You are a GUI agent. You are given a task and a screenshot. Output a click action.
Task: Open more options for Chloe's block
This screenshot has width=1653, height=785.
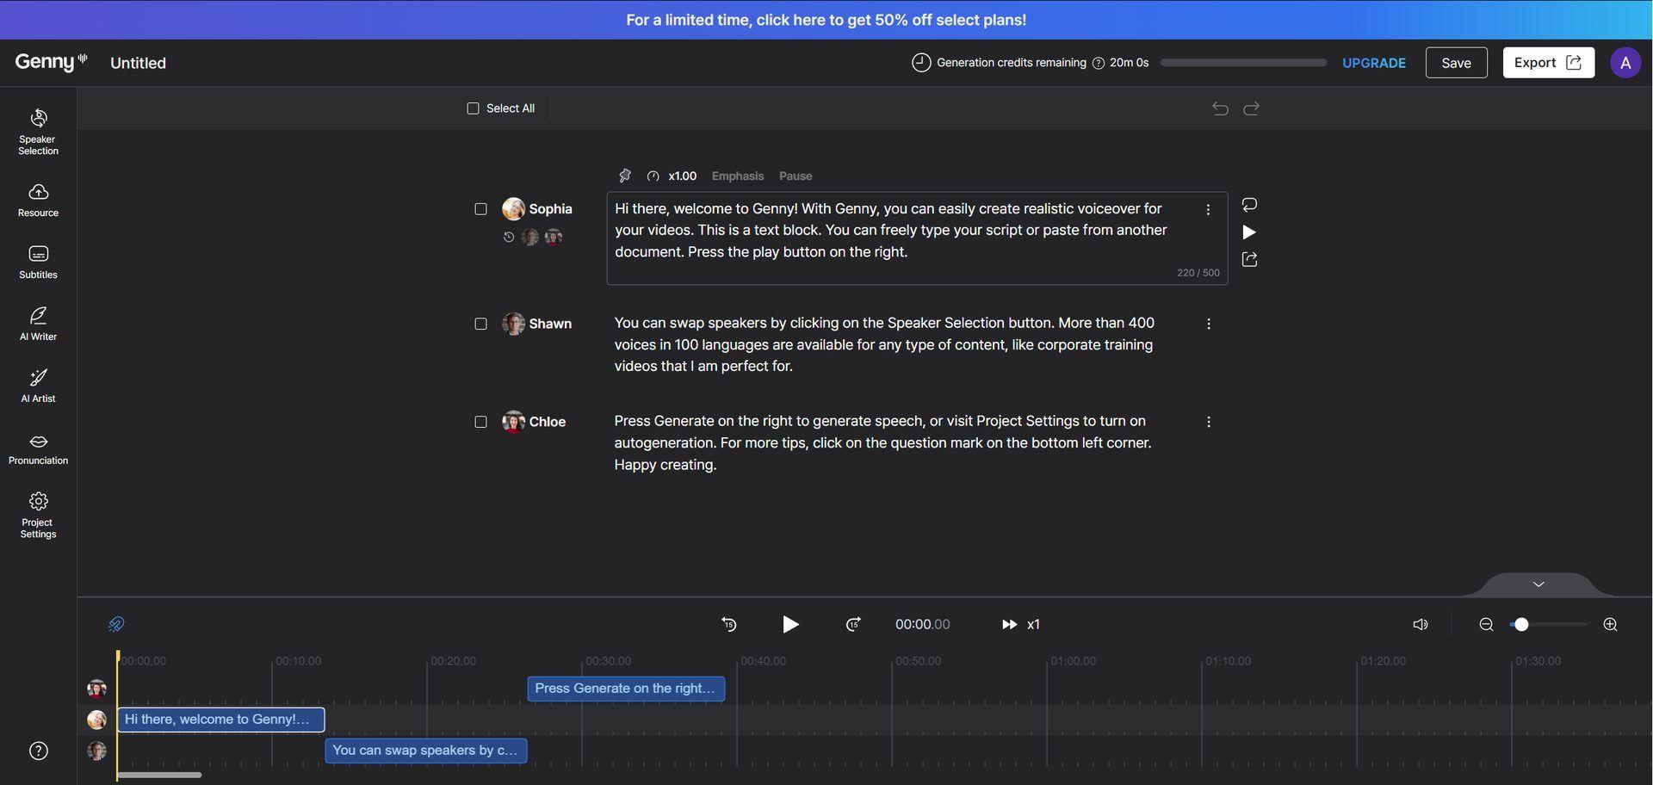point(1209,422)
